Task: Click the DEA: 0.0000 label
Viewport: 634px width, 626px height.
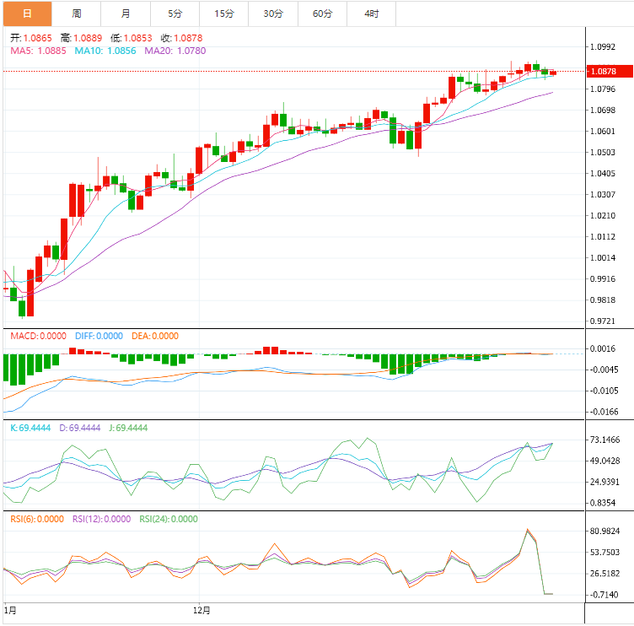Action: tap(154, 336)
